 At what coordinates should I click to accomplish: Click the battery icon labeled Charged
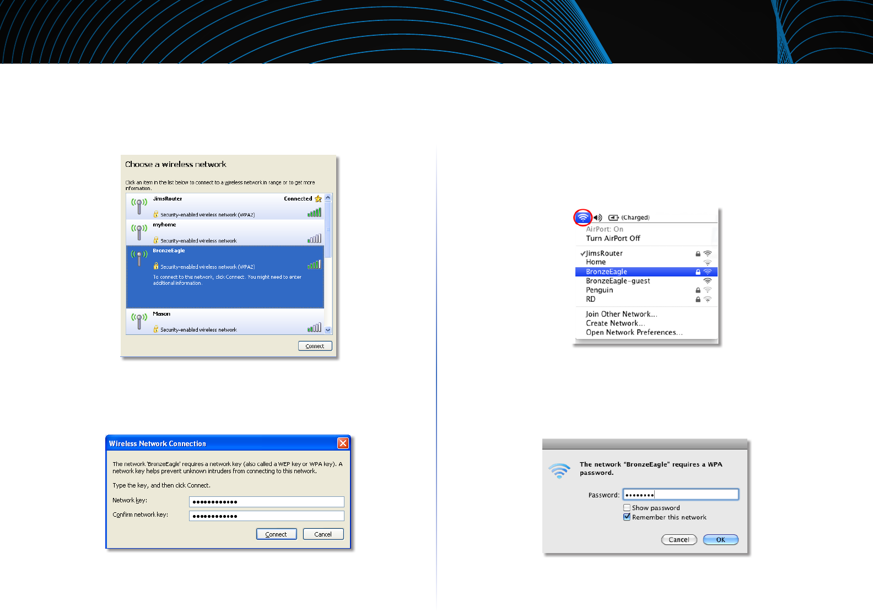613,218
